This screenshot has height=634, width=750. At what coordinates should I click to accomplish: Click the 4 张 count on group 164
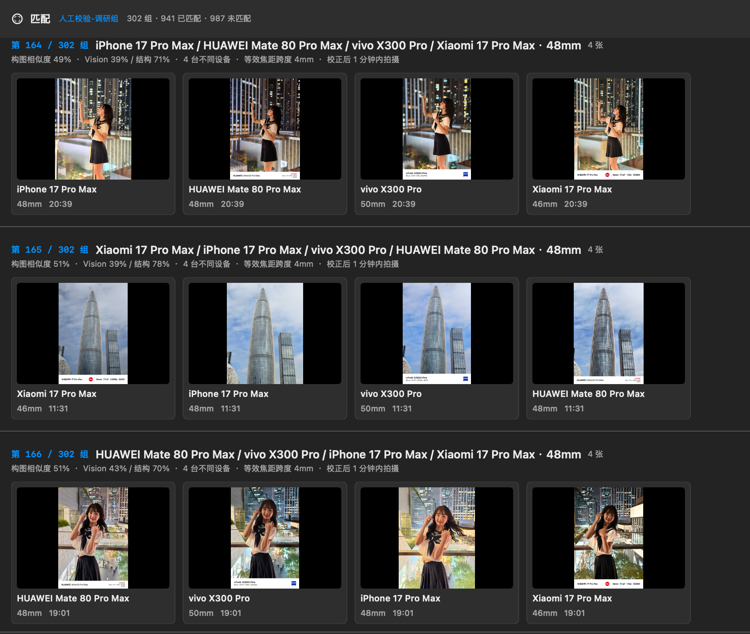pyautogui.click(x=595, y=45)
